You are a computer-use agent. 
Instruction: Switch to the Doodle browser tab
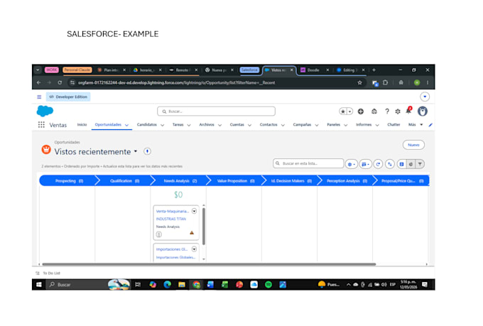313,70
